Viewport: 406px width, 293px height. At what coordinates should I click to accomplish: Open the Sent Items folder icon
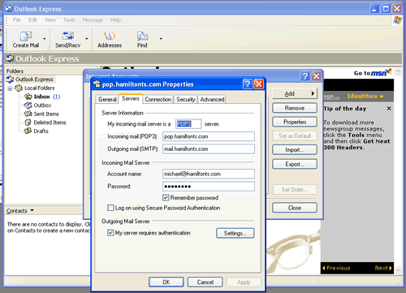pyautogui.click(x=28, y=114)
